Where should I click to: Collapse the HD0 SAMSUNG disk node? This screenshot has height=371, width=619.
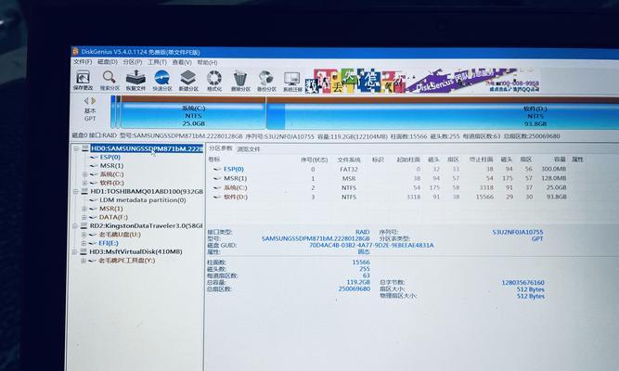tap(76, 148)
